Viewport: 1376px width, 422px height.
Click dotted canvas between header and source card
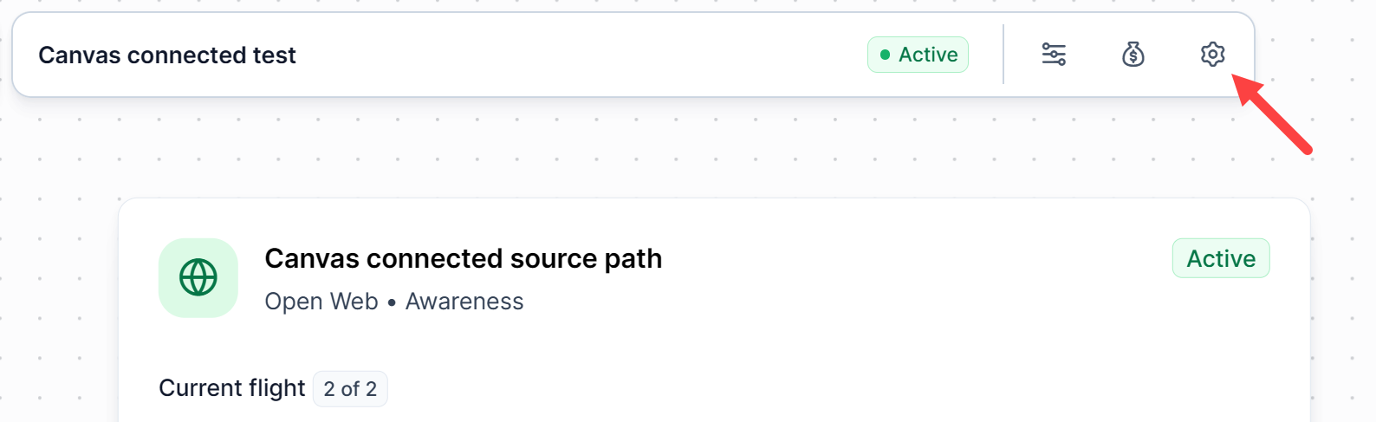[x=607, y=147]
